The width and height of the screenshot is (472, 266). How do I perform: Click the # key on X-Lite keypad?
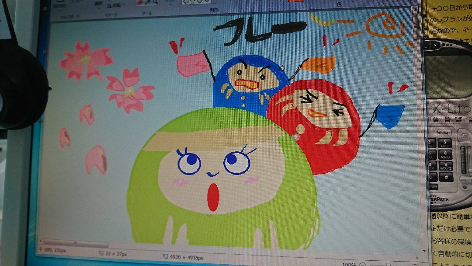pyautogui.click(x=446, y=177)
